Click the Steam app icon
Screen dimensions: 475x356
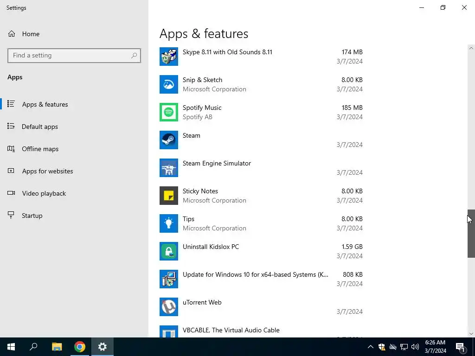tap(169, 140)
